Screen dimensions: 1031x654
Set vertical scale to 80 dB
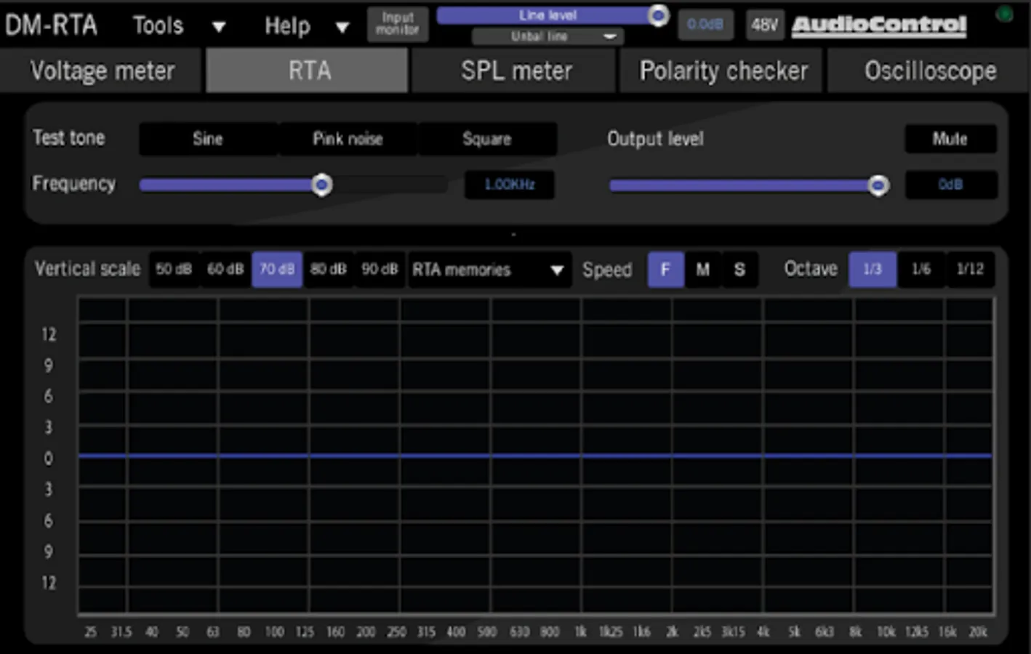tap(329, 270)
